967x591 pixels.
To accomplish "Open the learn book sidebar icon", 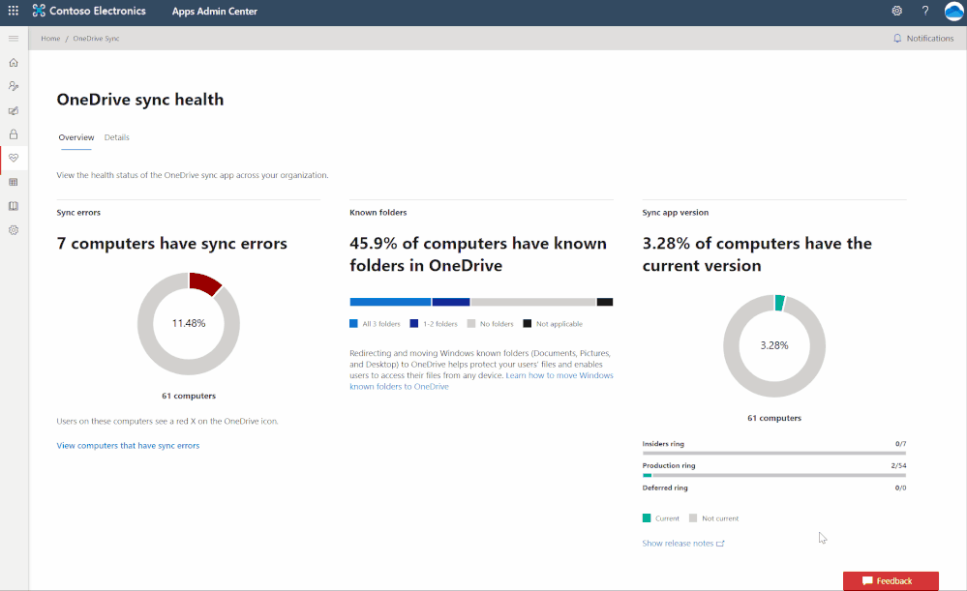I will [x=14, y=206].
